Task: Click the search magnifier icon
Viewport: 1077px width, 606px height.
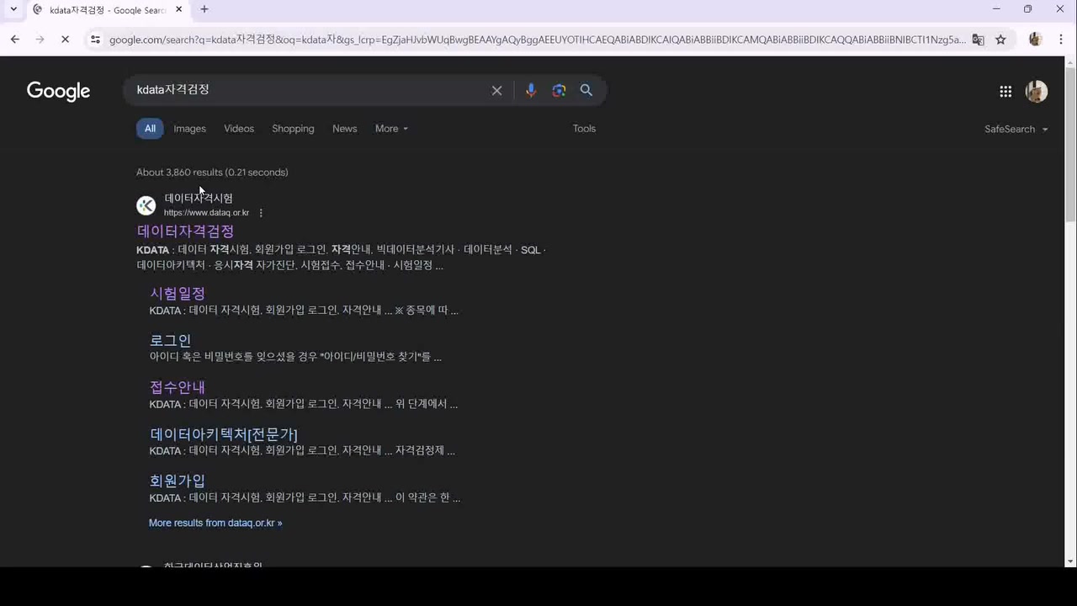Action: (x=586, y=90)
